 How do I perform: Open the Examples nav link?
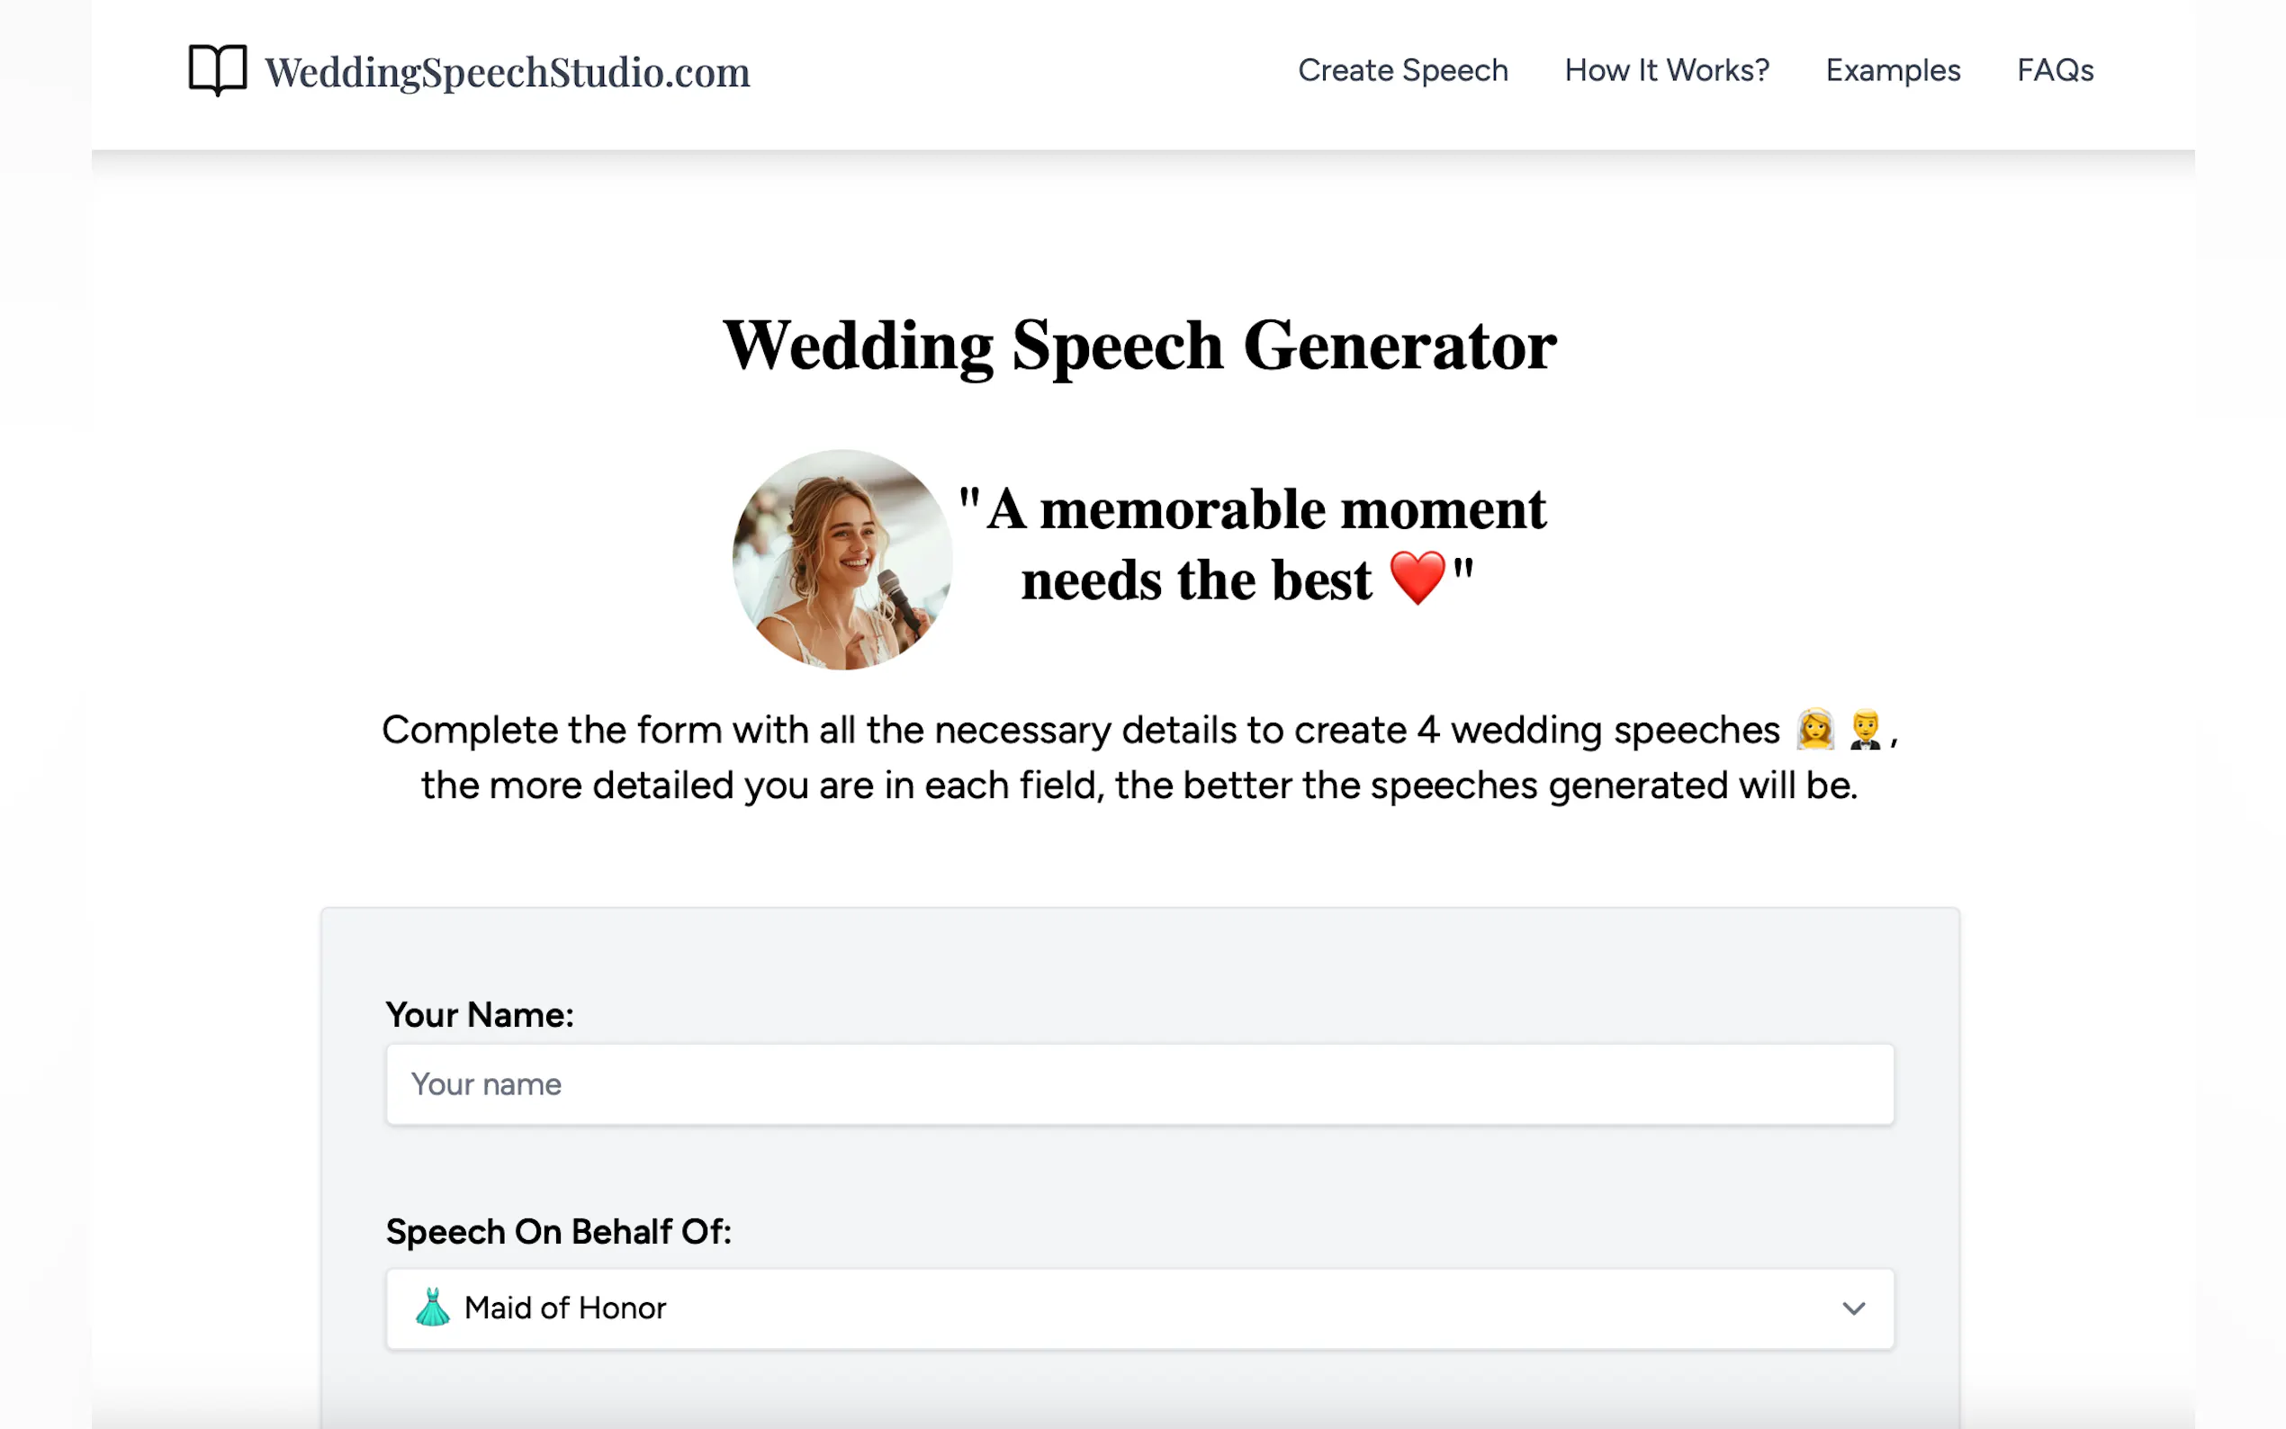tap(1892, 71)
